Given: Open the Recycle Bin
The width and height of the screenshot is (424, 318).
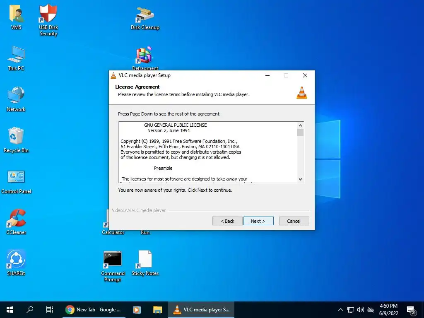Looking at the screenshot, I should [16, 140].
